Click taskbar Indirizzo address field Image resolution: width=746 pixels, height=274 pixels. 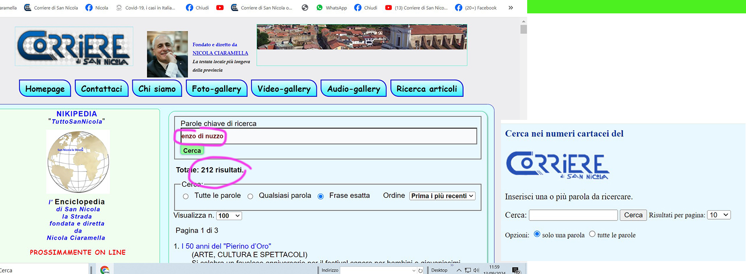[x=377, y=270]
